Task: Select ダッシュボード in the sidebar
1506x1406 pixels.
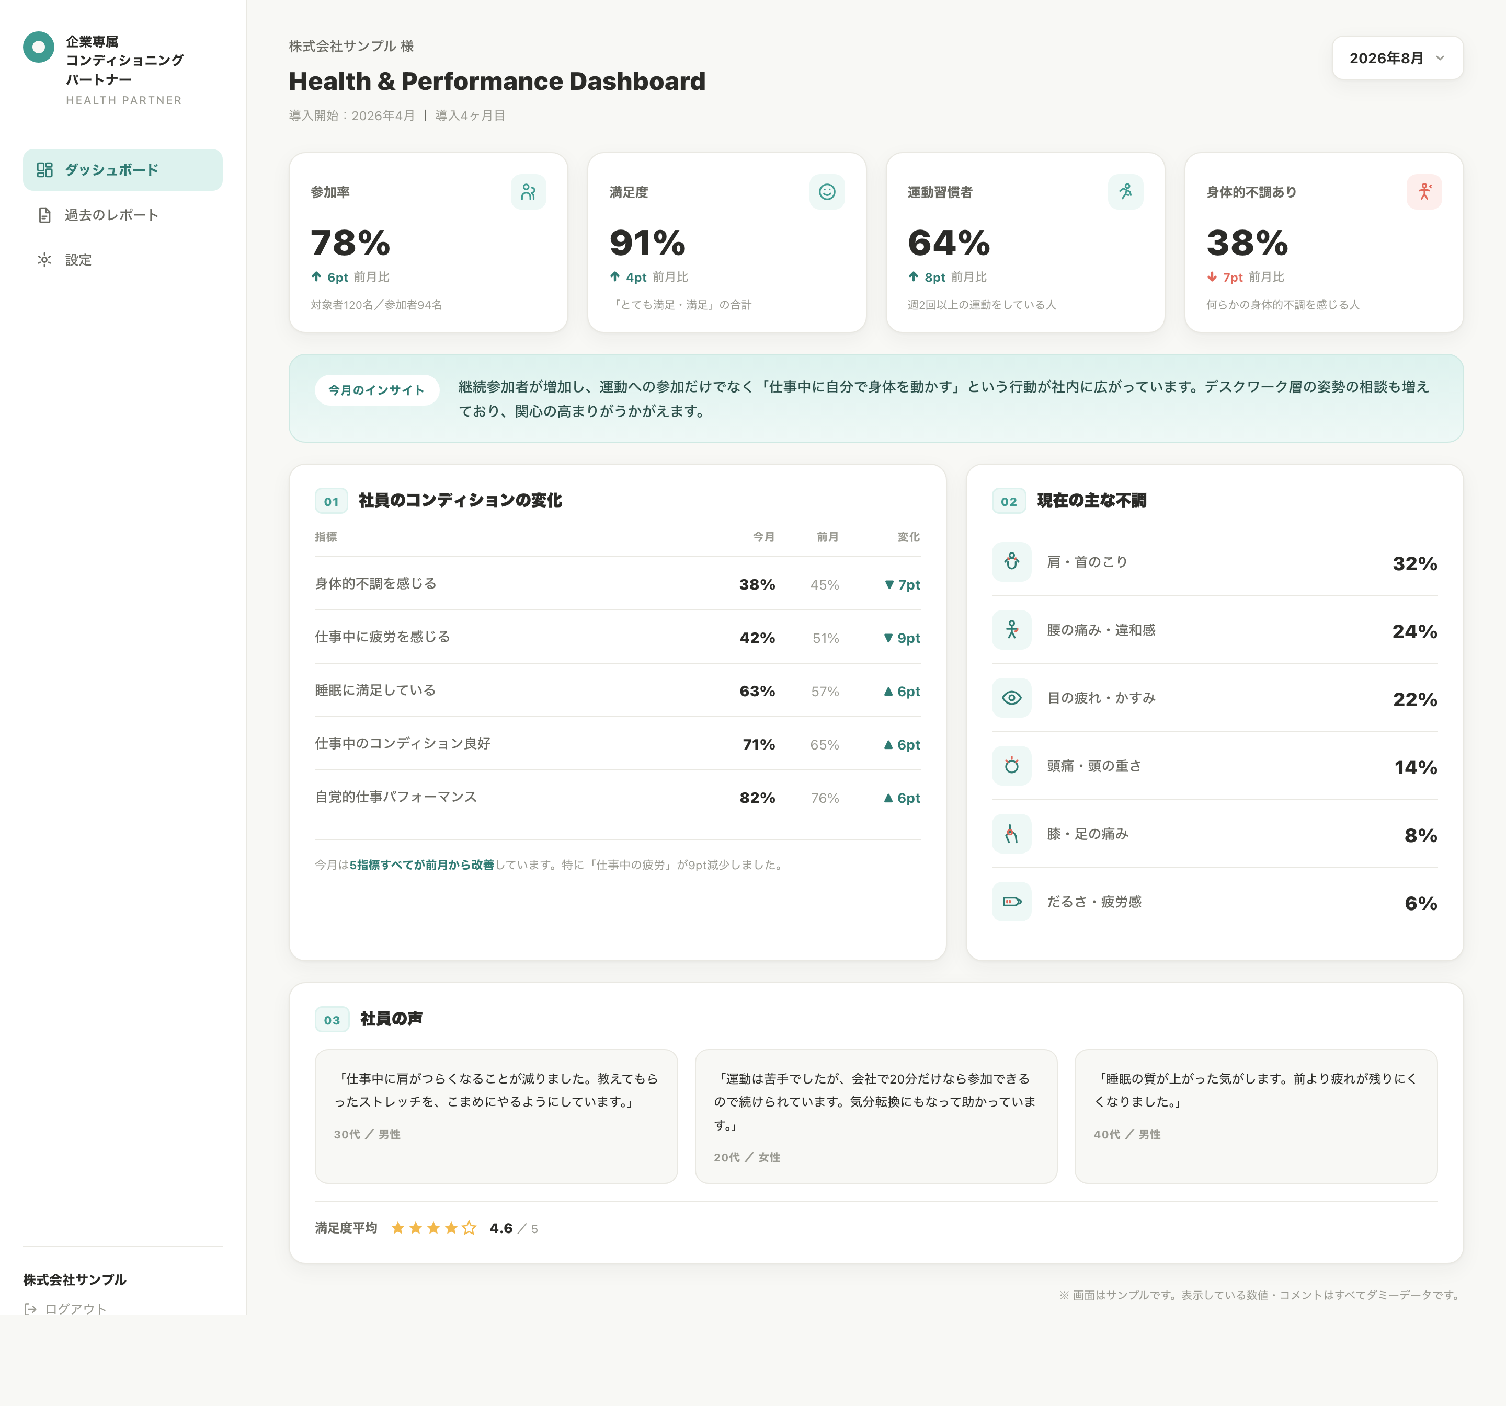Action: pyautogui.click(x=123, y=169)
